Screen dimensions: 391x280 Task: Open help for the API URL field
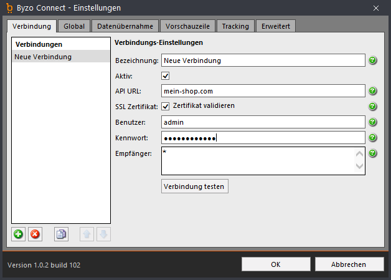pos(372,90)
